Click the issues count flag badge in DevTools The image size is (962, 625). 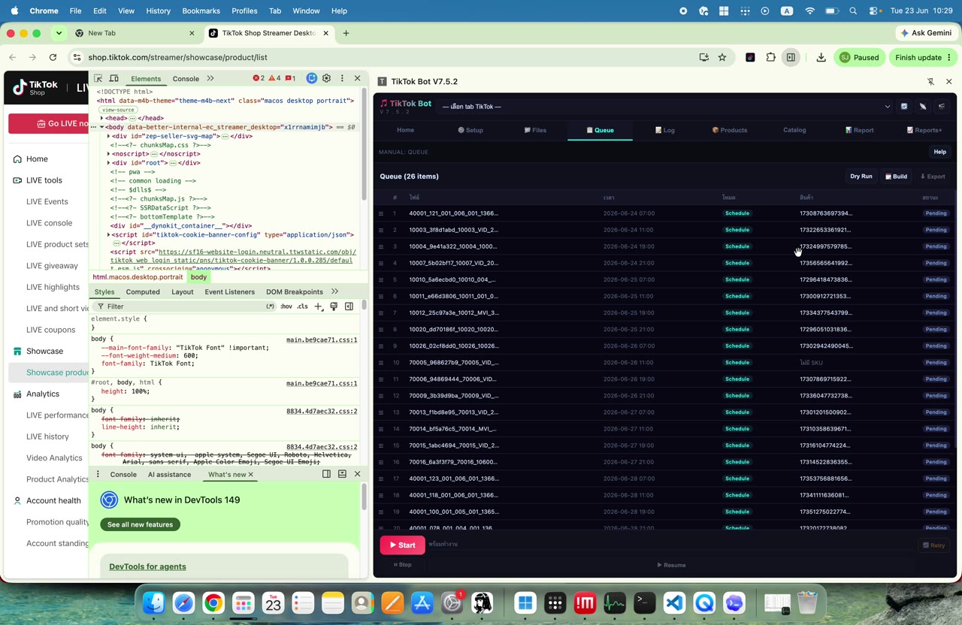point(290,78)
